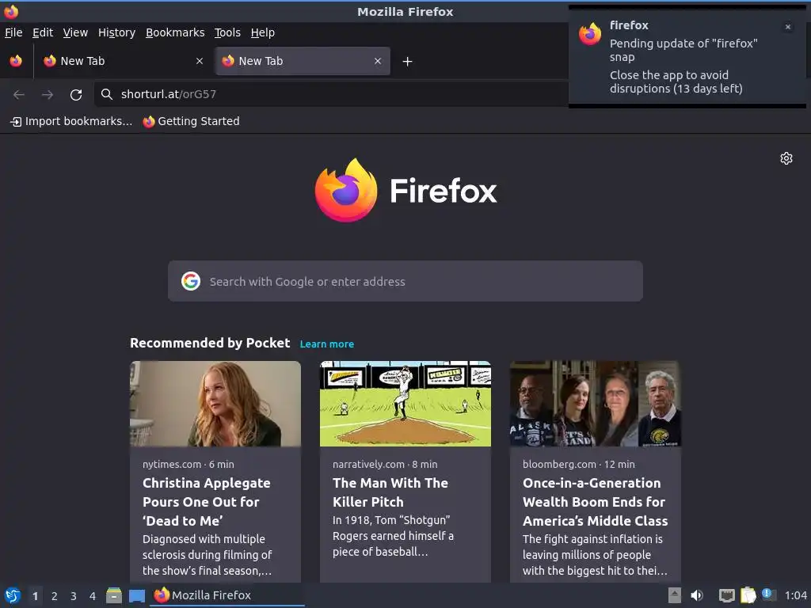Open the new tab page settings gear
This screenshot has width=811, height=608.
coord(786,158)
